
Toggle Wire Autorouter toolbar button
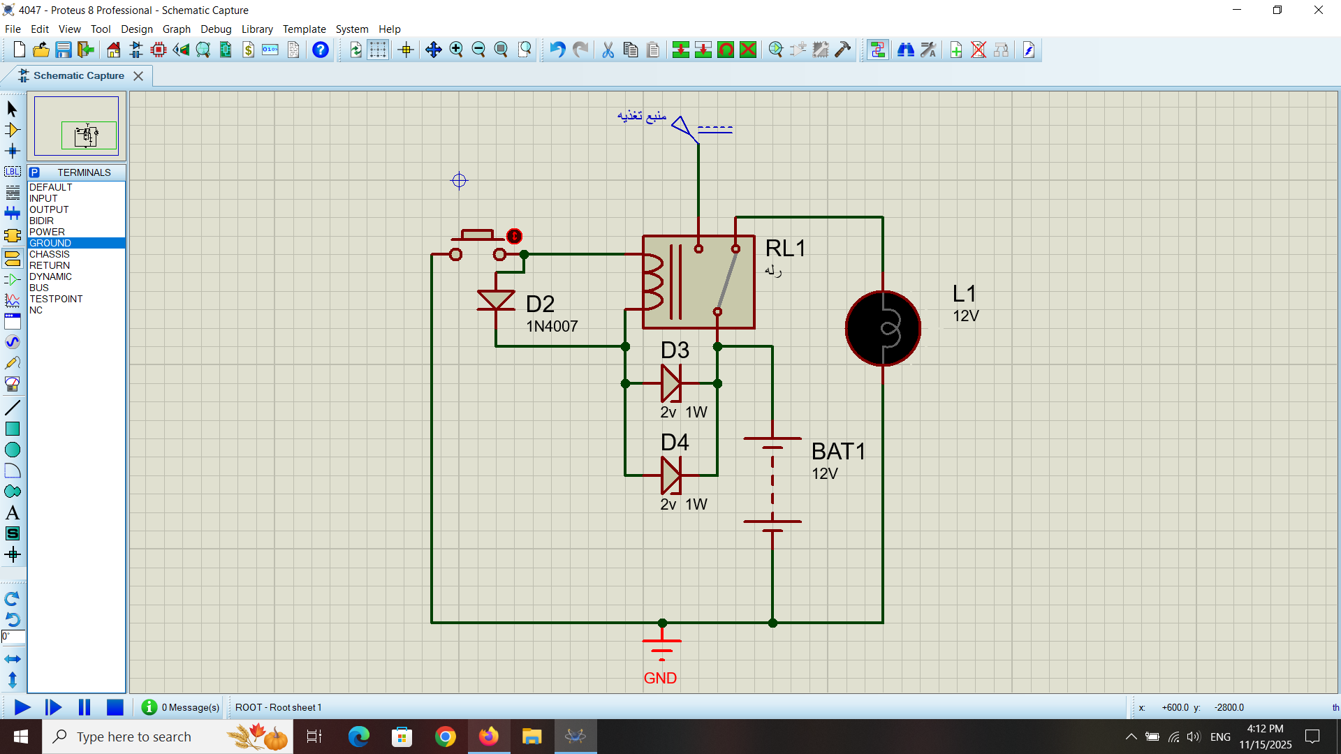[x=877, y=50]
